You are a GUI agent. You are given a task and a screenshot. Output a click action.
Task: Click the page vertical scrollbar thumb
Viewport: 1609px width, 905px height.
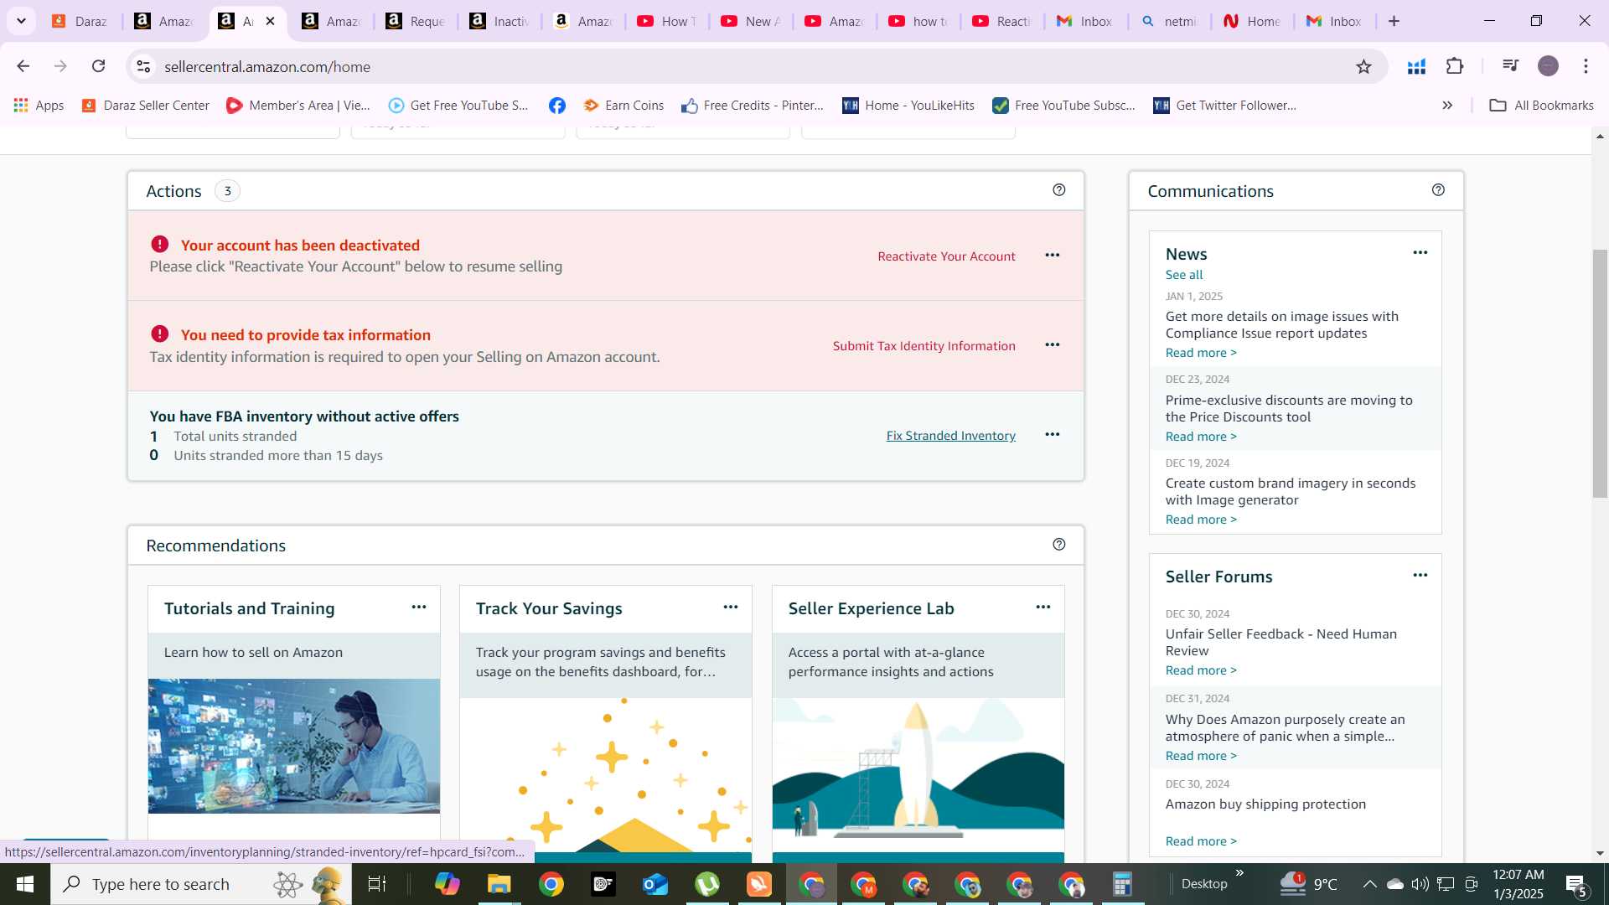click(1600, 373)
